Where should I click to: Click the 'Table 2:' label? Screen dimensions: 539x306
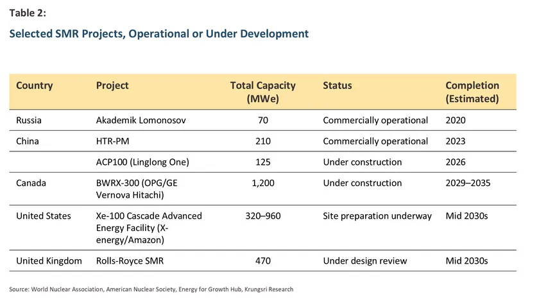[x=28, y=10]
